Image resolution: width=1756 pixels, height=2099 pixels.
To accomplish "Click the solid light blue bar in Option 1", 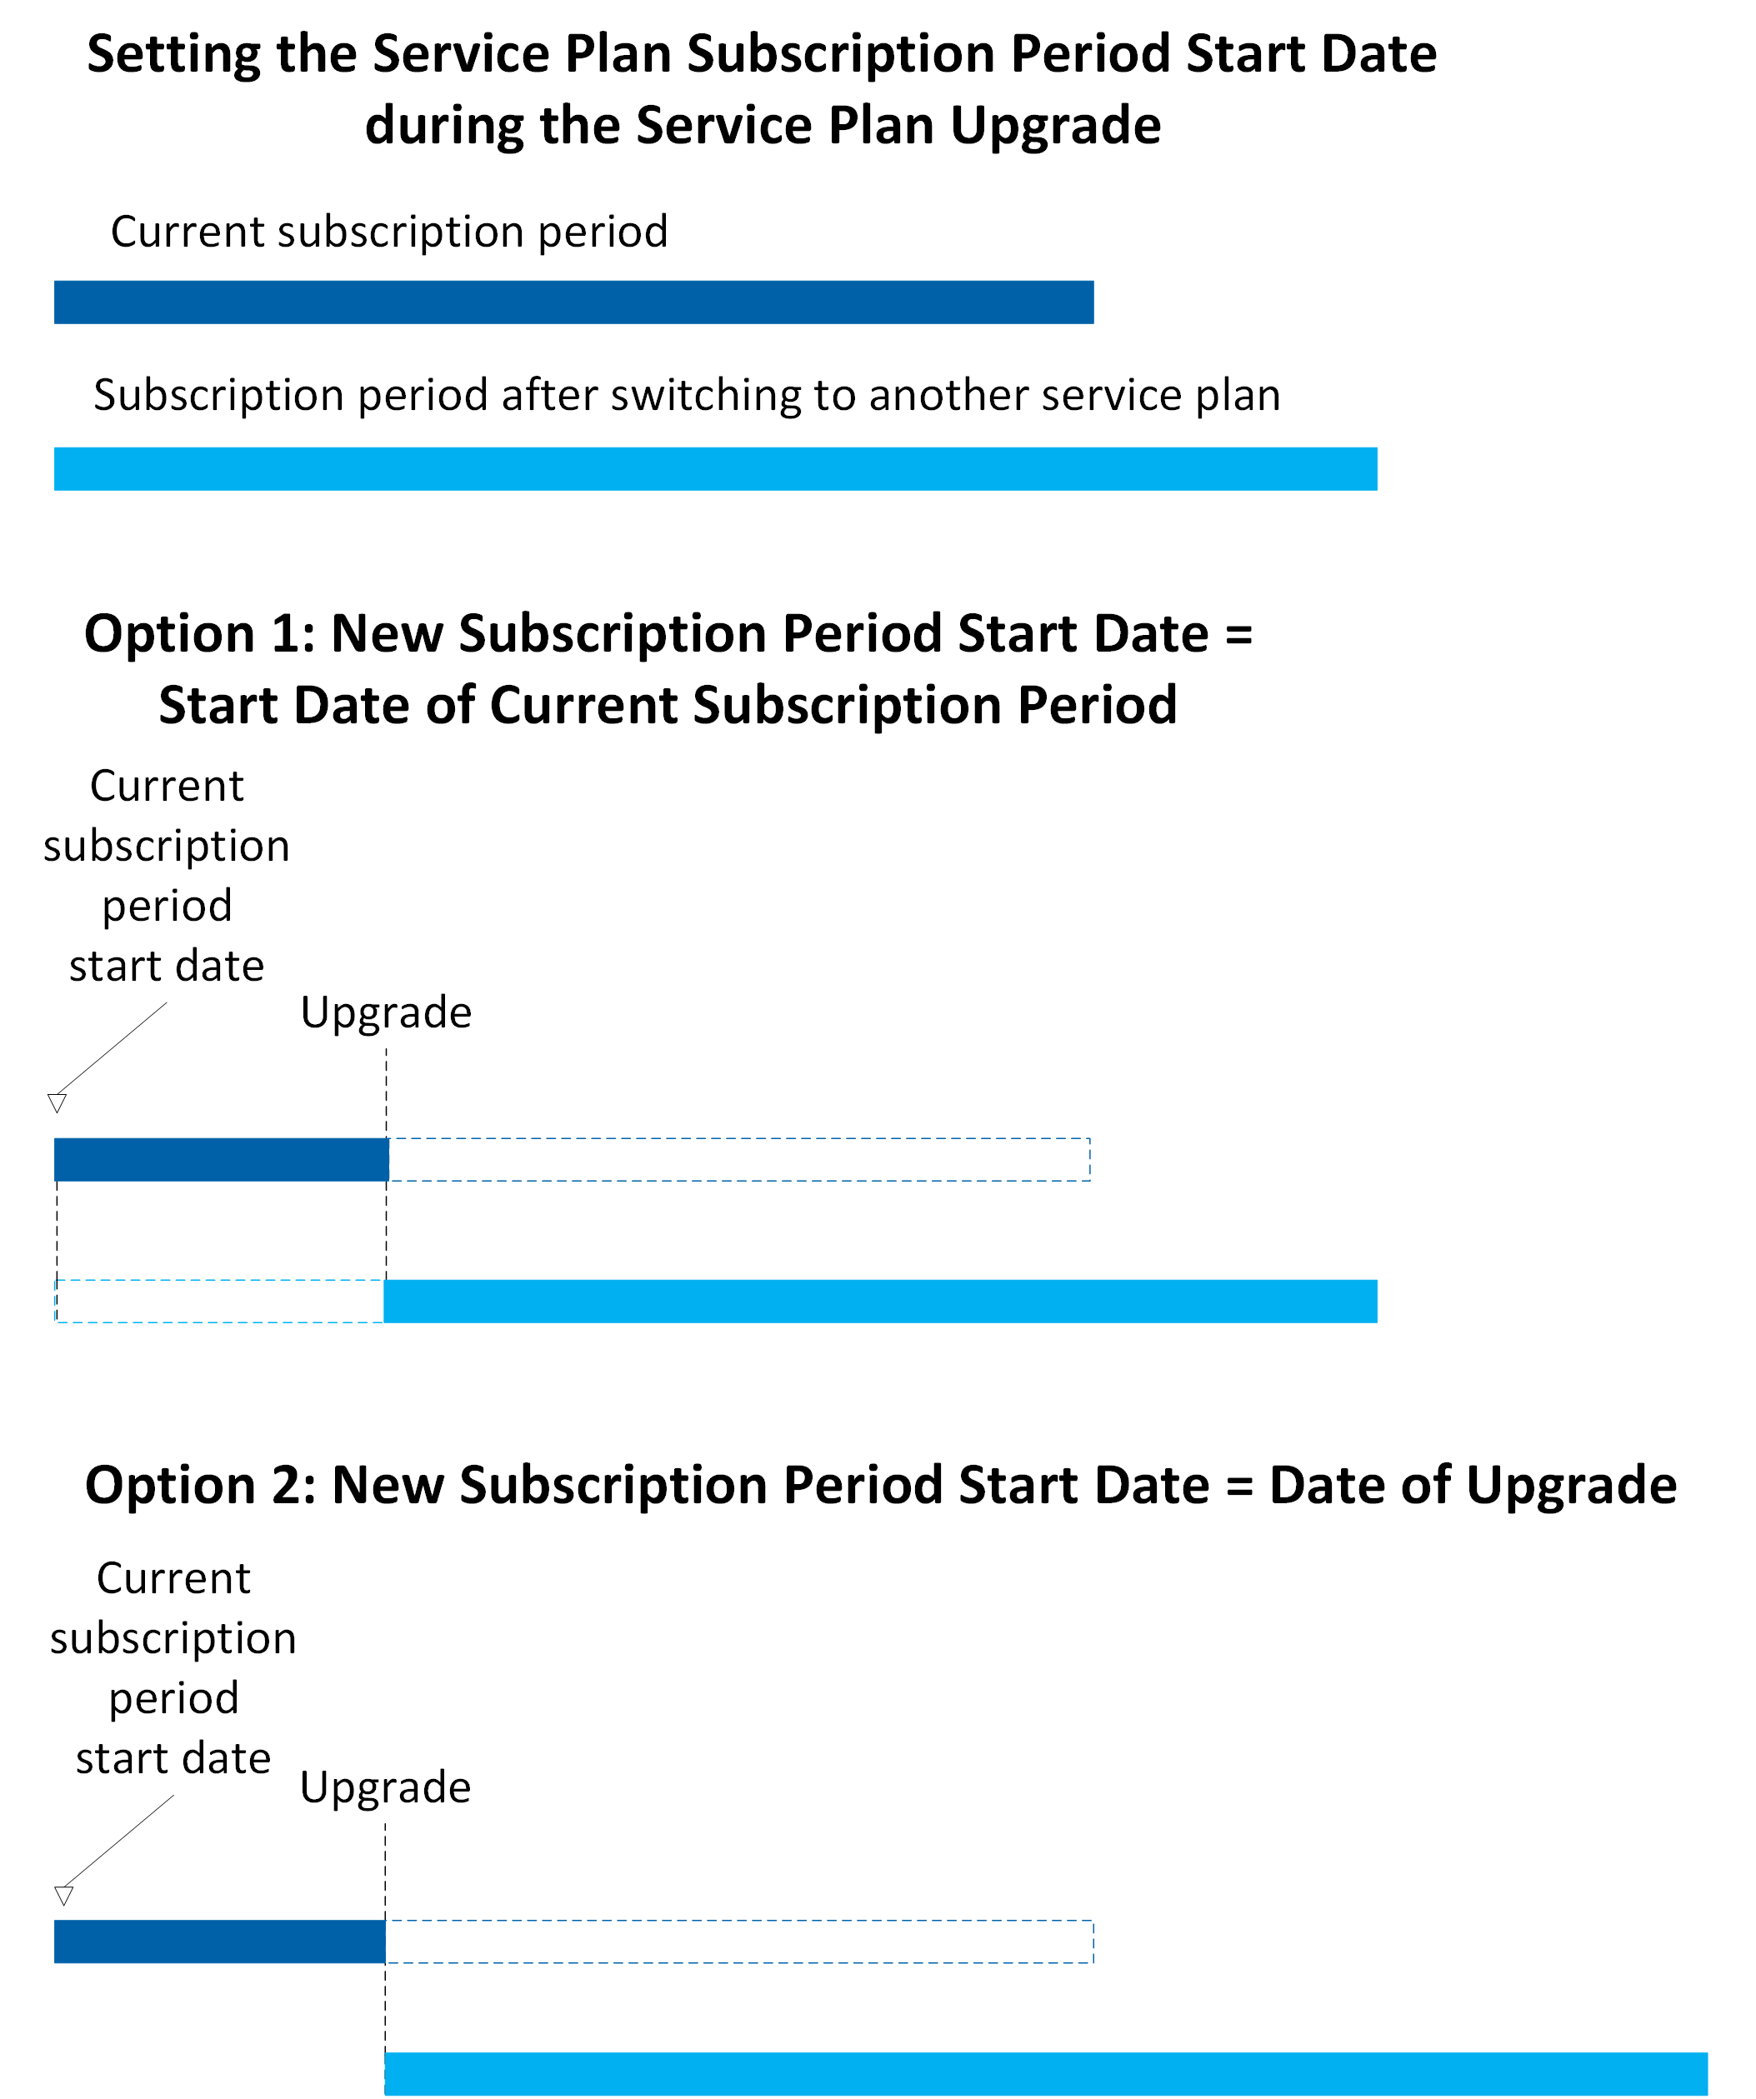I will (x=879, y=1302).
